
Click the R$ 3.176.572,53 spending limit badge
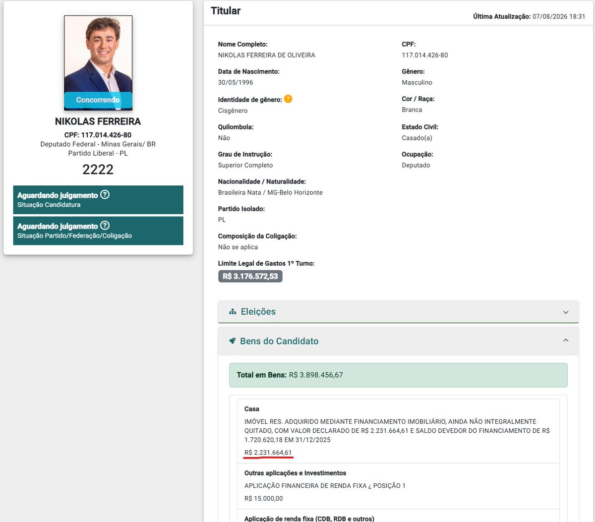pyautogui.click(x=250, y=276)
